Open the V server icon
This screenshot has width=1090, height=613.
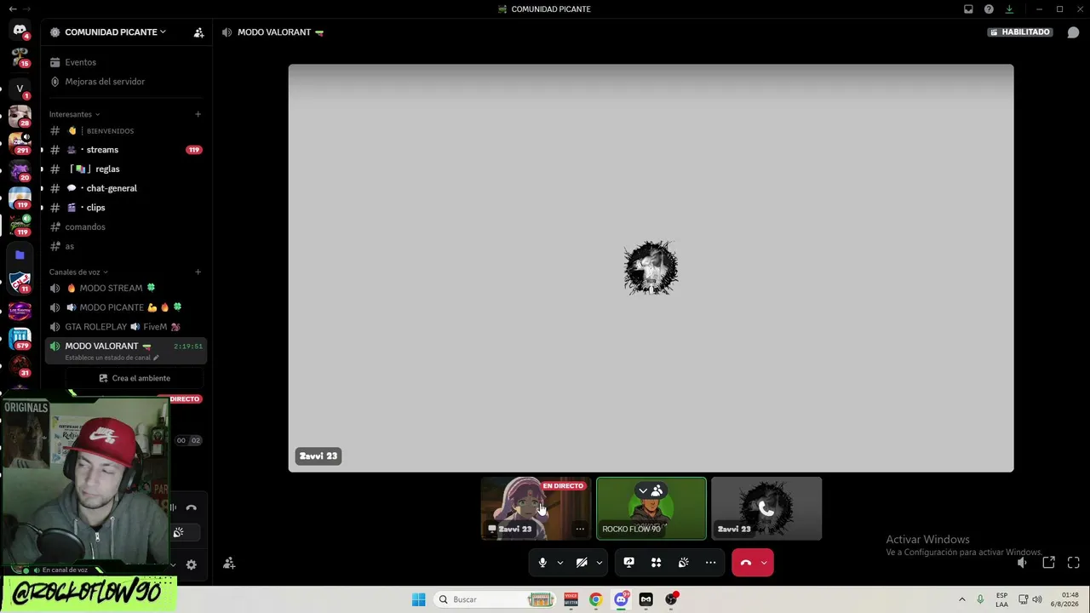(x=20, y=88)
